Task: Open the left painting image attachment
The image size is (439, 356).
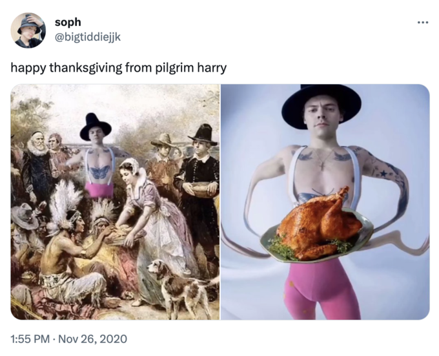Action: pyautogui.click(x=115, y=202)
